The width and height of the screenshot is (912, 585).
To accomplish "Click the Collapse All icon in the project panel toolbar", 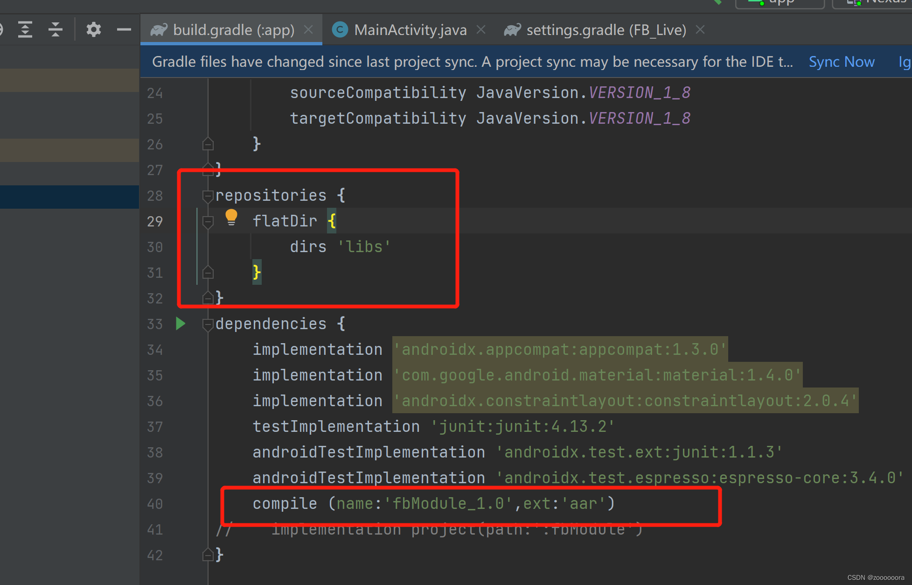I will click(x=56, y=30).
